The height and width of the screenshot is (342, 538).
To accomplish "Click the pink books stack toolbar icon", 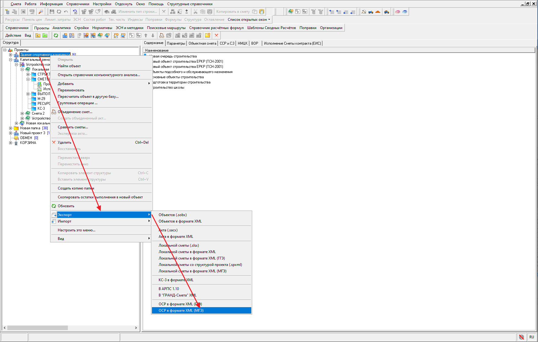I will pyautogui.click(x=398, y=12).
